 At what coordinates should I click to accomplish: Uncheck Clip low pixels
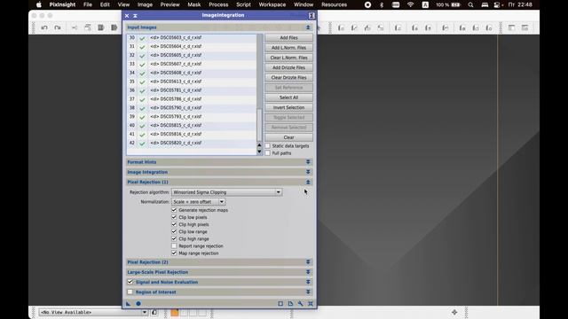(x=174, y=217)
